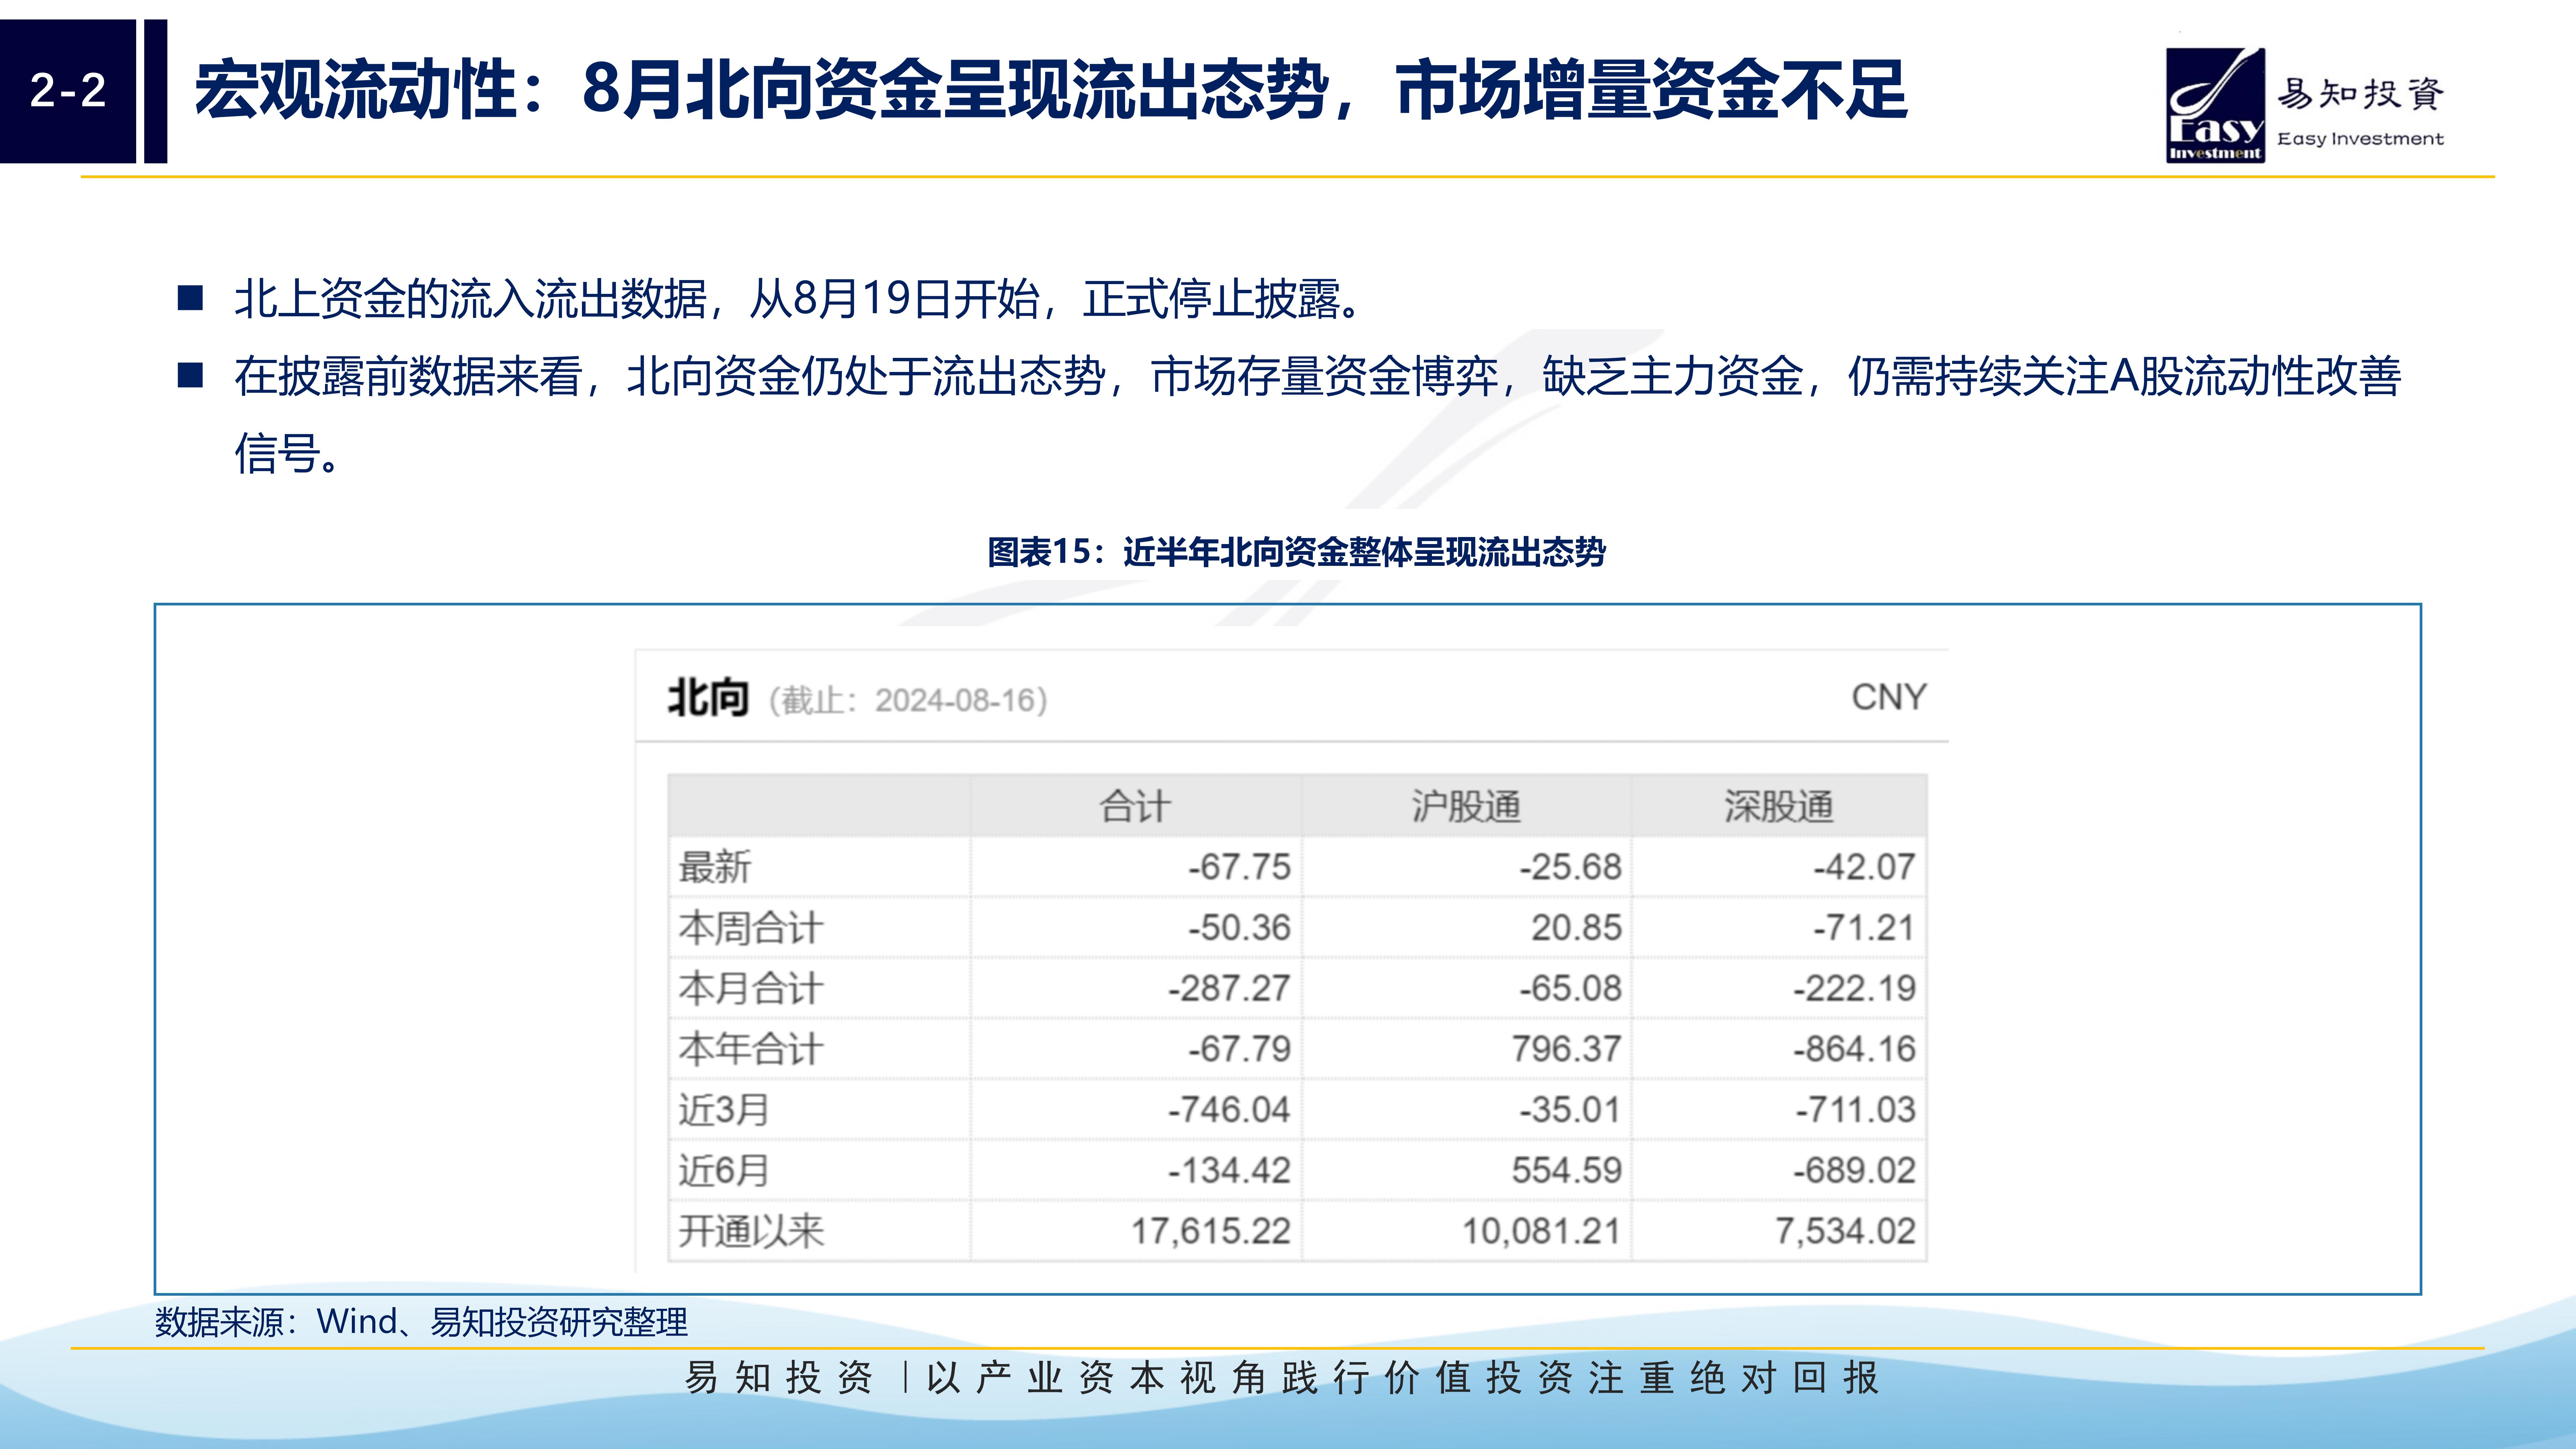The height and width of the screenshot is (1449, 2576).
Task: Click the value -689.02 in 近6月 row
Action: pos(1854,1170)
